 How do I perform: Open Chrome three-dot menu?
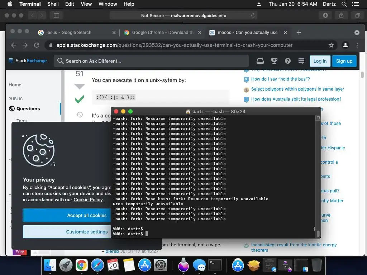pos(357,45)
